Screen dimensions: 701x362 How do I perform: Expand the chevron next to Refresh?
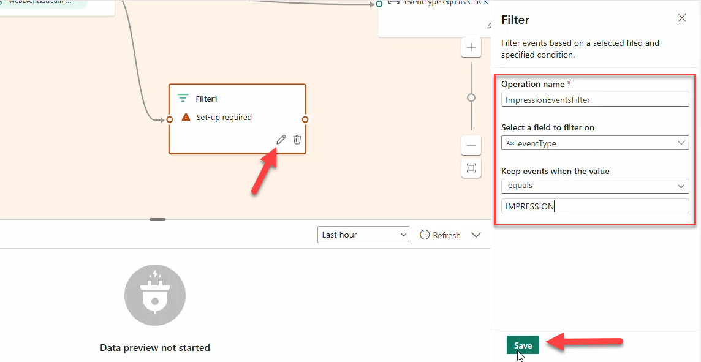[x=476, y=235]
